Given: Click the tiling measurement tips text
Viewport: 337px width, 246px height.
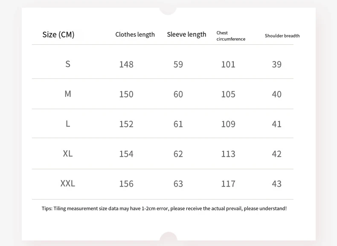Looking at the screenshot, I should (x=164, y=208).
